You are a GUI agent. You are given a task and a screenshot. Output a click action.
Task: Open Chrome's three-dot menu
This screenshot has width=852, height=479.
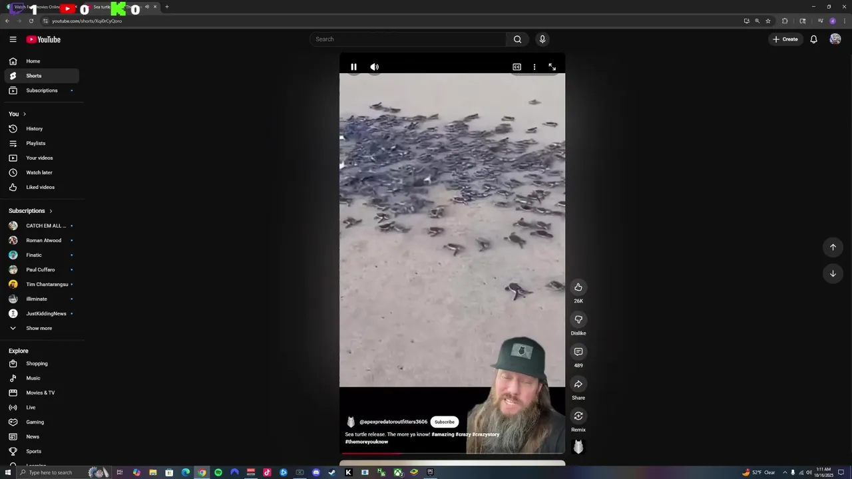click(844, 21)
